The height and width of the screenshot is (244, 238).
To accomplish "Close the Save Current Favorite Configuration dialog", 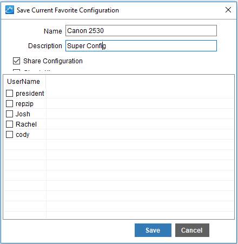I will [x=228, y=10].
